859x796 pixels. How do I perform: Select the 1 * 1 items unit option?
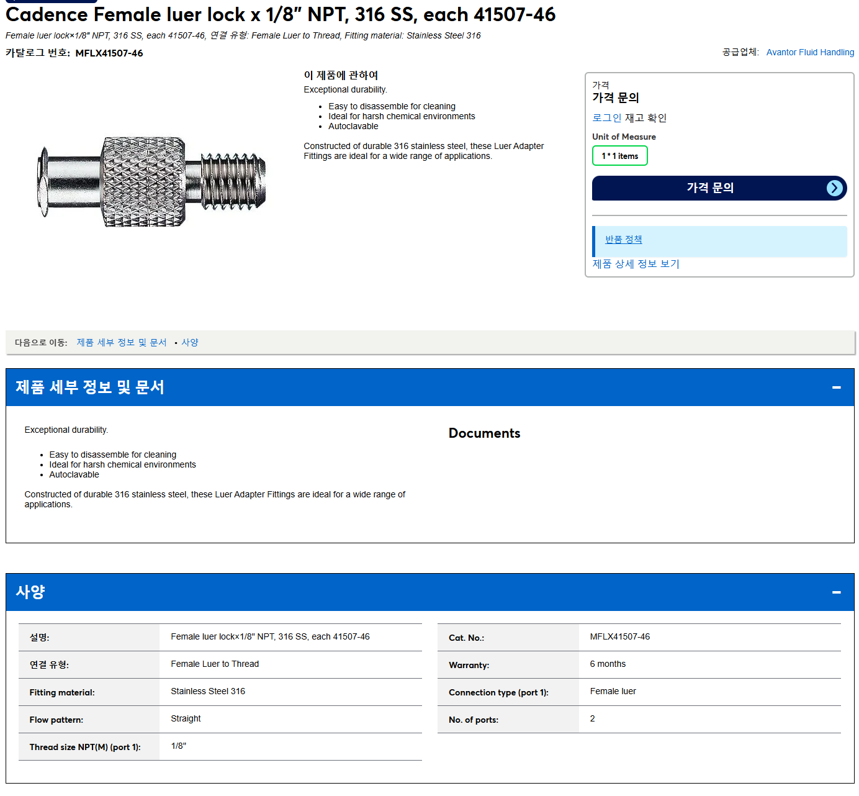(619, 156)
